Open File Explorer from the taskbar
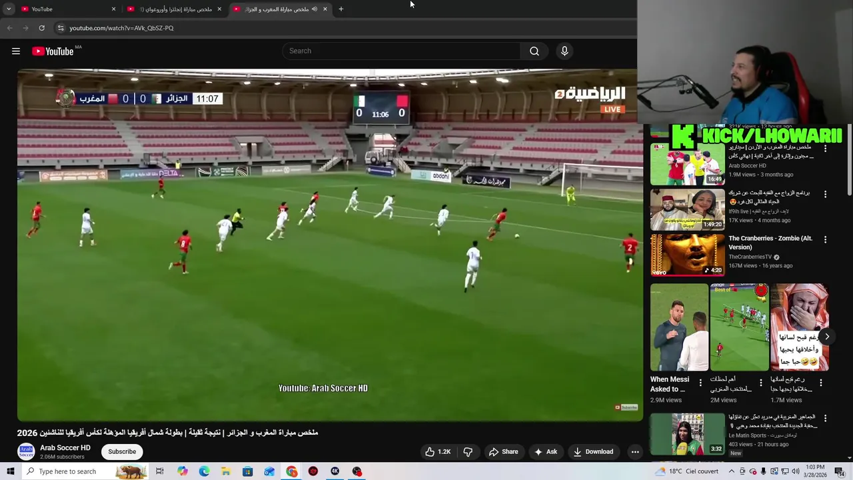This screenshot has height=480, width=853. tap(226, 471)
